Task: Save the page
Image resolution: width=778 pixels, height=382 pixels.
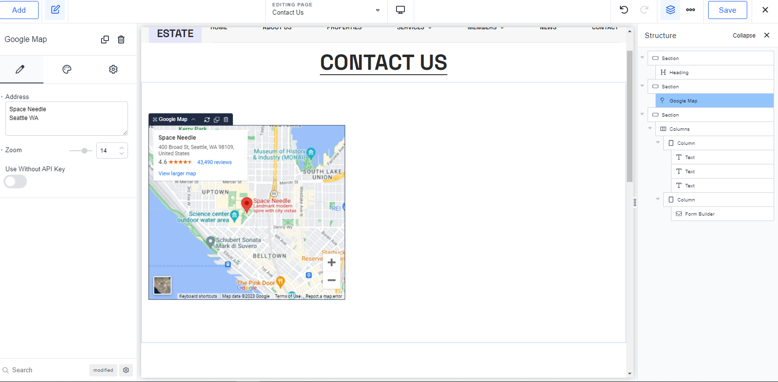Action: pyautogui.click(x=727, y=10)
